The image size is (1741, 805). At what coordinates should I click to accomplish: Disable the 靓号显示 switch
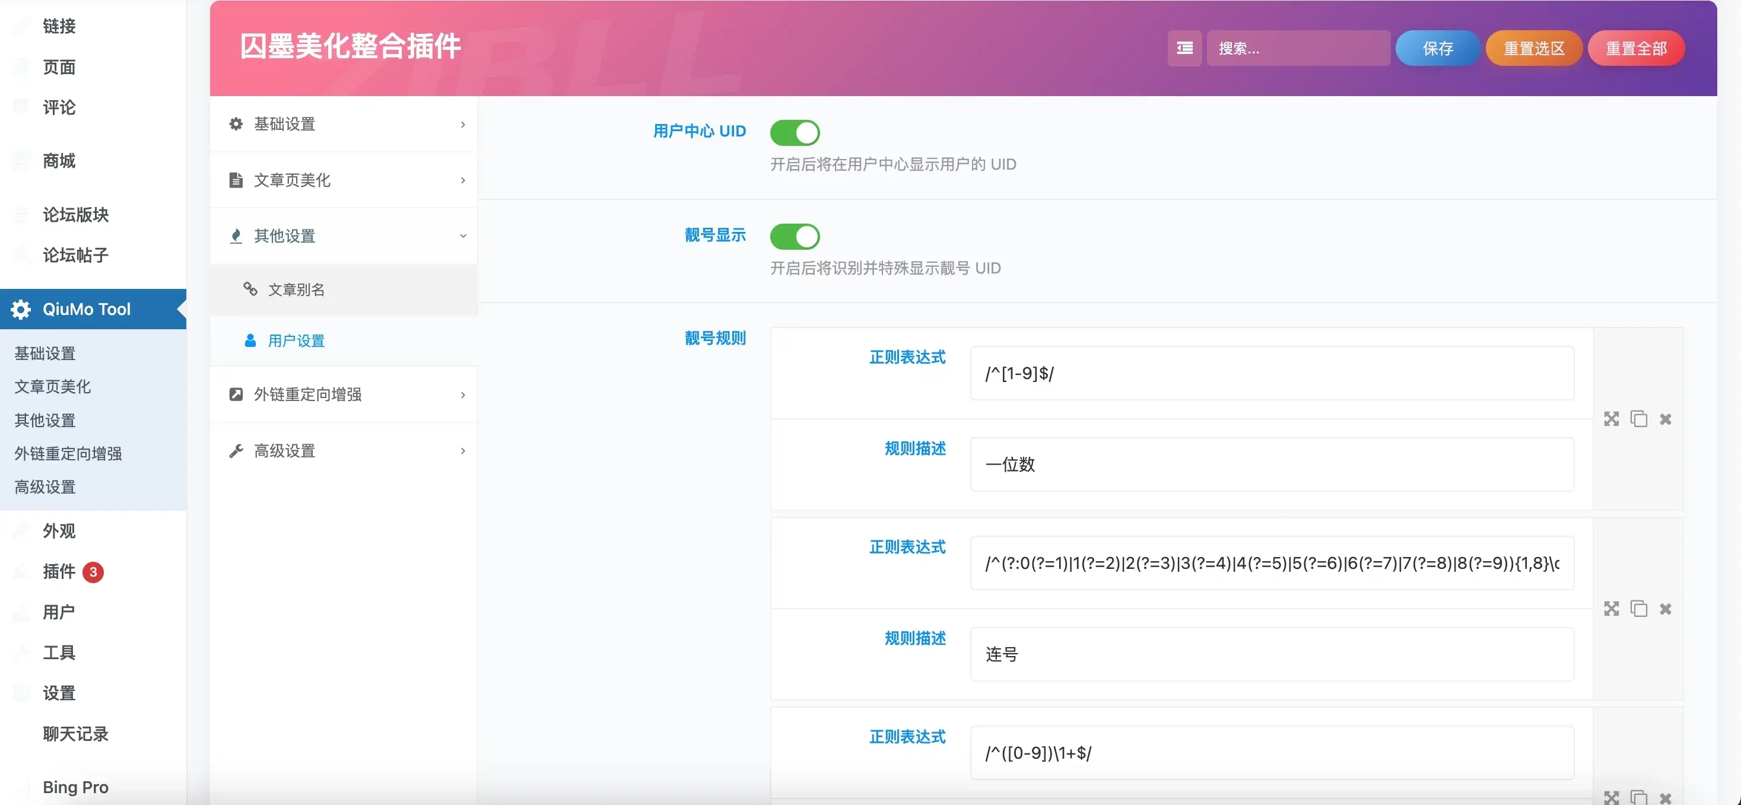coord(795,237)
